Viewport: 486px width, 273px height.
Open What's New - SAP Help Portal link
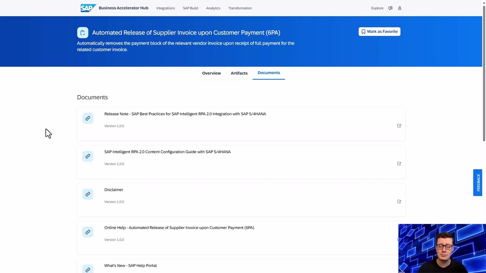(130, 265)
